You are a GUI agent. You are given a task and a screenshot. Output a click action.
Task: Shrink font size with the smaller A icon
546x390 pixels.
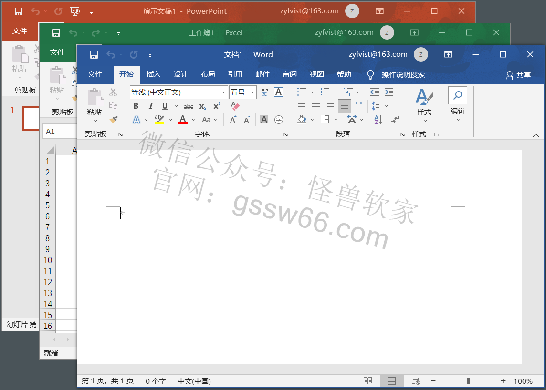coord(247,120)
